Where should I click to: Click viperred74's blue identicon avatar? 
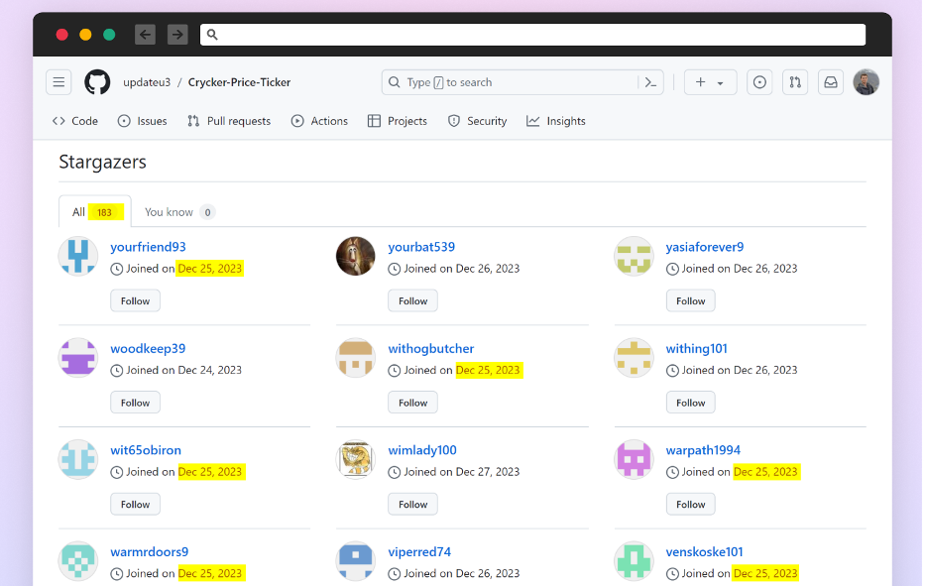[356, 561]
